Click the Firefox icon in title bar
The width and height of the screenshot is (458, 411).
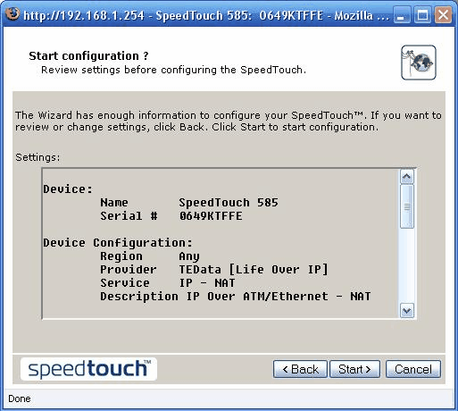pyautogui.click(x=12, y=13)
